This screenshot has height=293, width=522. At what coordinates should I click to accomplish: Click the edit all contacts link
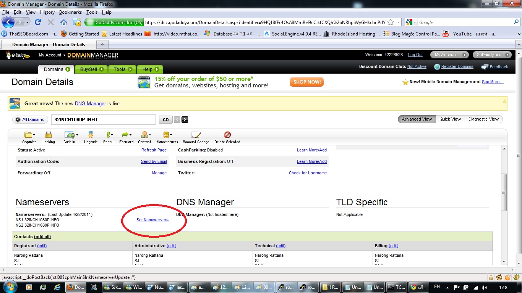pyautogui.click(x=42, y=237)
